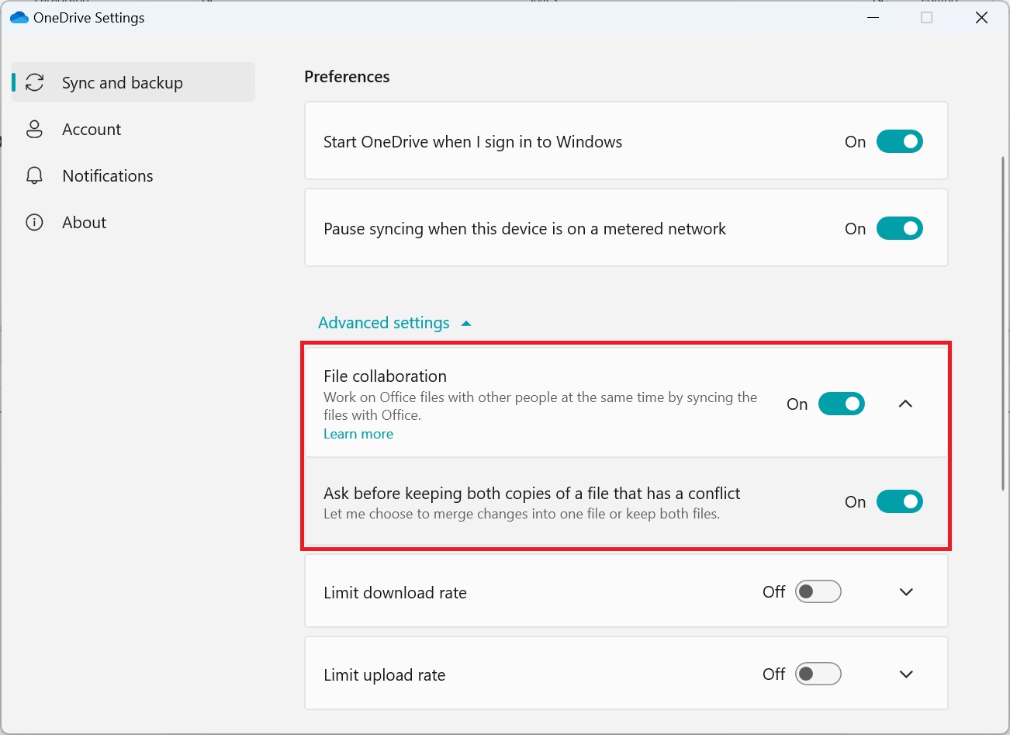Turn off the File collaboration switch
This screenshot has height=735, width=1010.
click(x=842, y=404)
